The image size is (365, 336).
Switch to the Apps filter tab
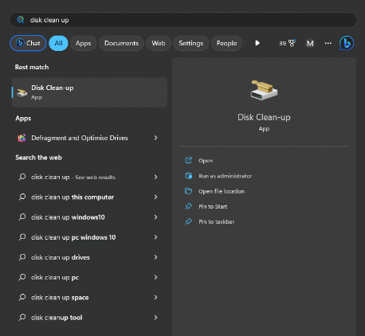point(83,43)
